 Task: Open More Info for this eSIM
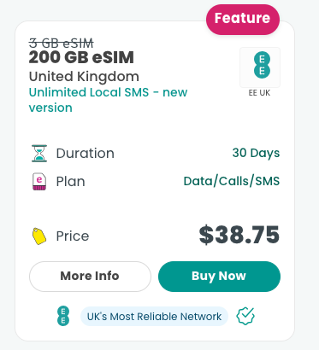click(x=90, y=277)
